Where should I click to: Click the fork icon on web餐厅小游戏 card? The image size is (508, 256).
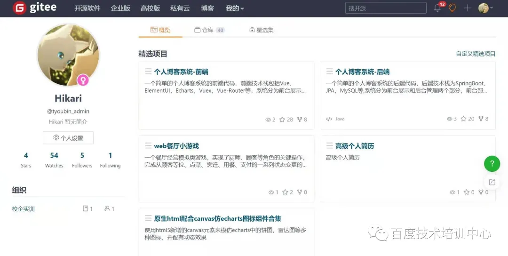point(300,192)
